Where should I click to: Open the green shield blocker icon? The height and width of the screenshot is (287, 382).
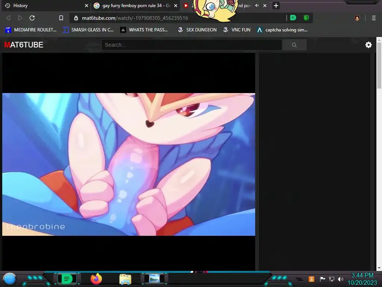click(x=306, y=18)
